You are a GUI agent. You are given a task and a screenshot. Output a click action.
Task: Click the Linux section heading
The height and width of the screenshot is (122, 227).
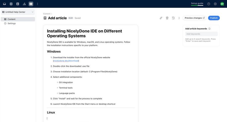[51, 112]
